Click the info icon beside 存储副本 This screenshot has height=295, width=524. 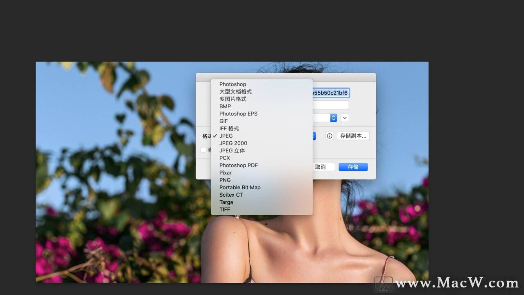[330, 136]
